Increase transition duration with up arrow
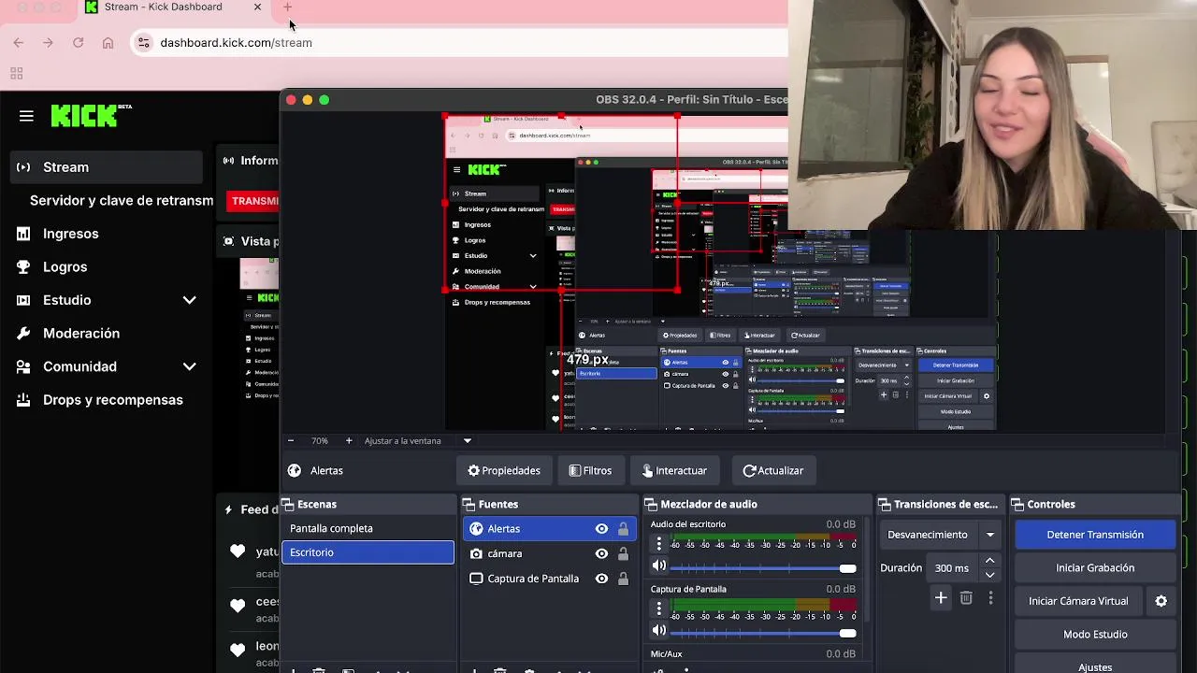The height and width of the screenshot is (673, 1197). pos(989,561)
